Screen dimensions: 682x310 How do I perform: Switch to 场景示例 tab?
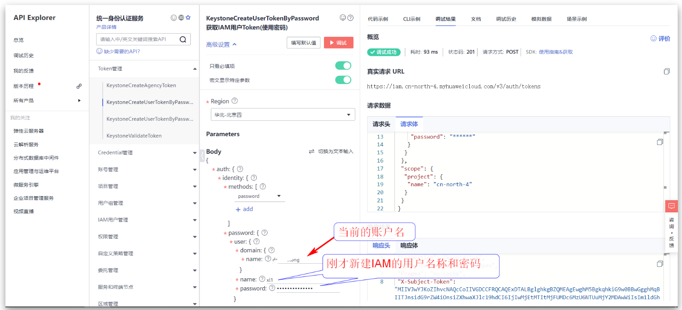point(577,19)
